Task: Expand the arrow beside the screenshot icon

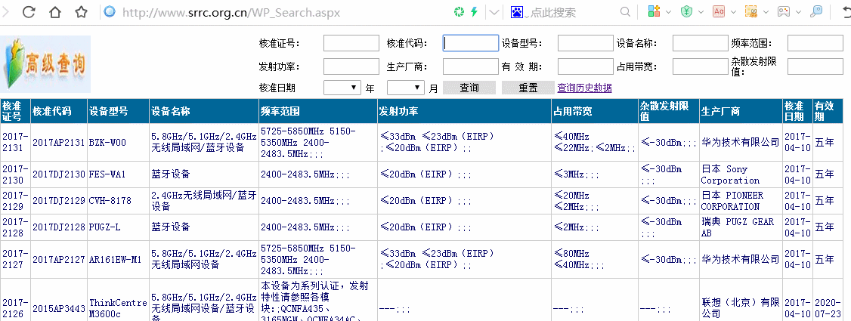Action: point(766,12)
